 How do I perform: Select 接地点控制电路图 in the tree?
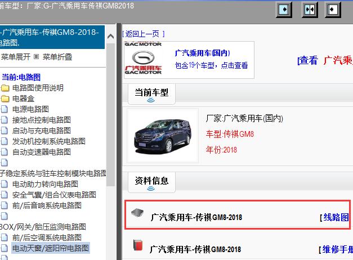42,120
